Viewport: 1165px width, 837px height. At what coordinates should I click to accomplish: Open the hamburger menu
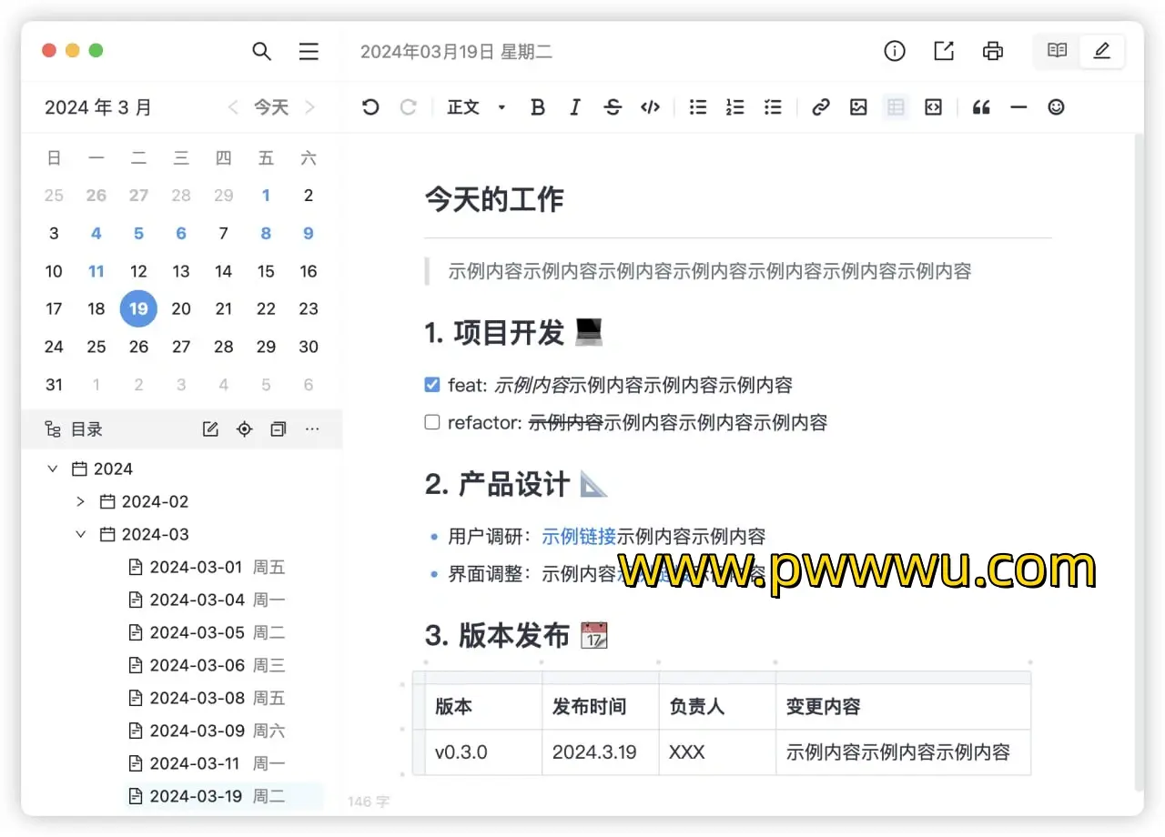coord(309,52)
